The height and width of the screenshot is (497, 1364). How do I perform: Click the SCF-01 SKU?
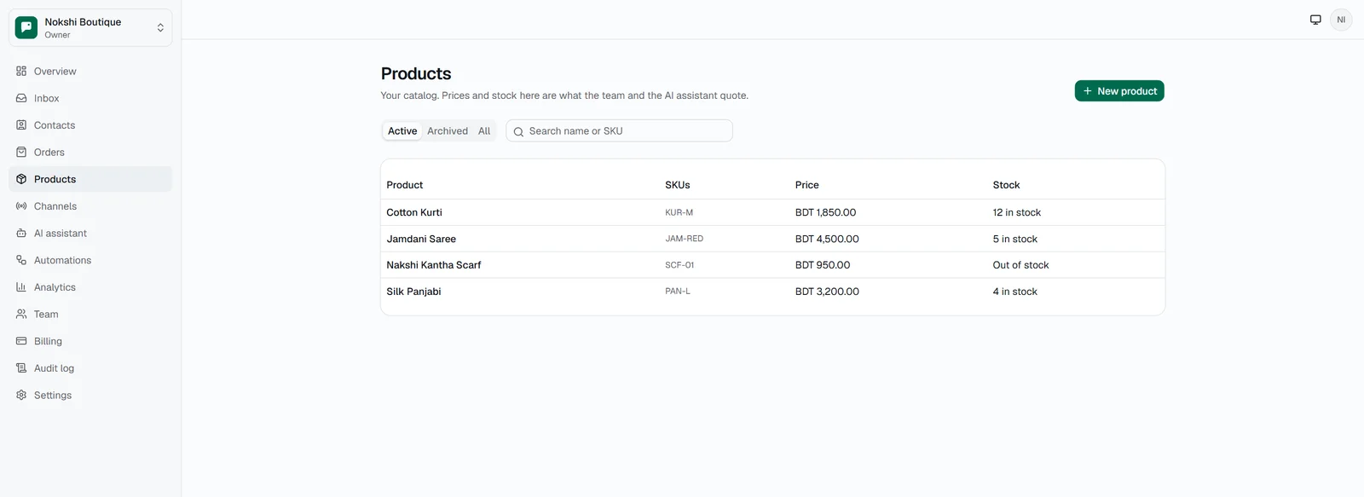[679, 265]
